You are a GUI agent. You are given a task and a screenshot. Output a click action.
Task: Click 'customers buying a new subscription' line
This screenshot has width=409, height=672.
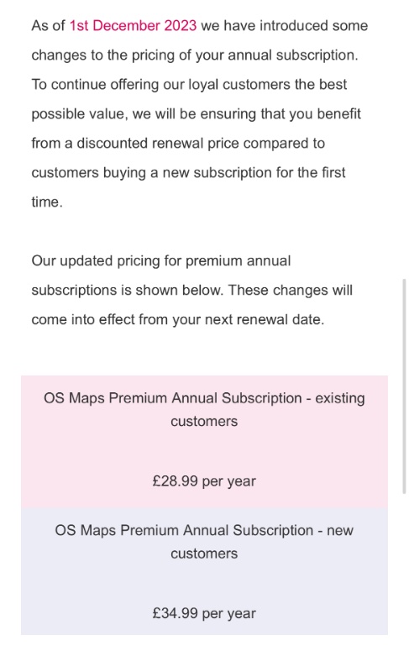[188, 173]
